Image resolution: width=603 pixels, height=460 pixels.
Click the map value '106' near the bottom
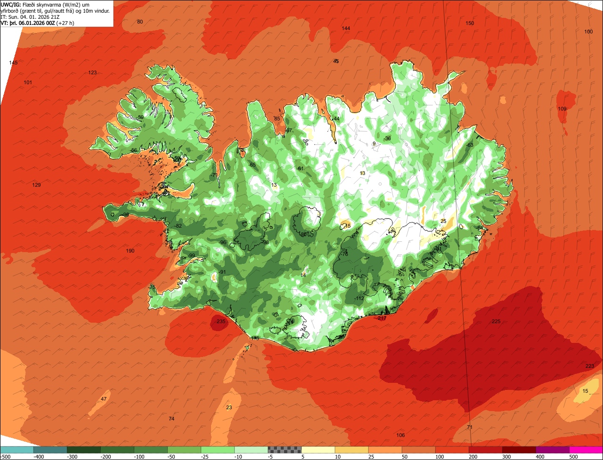400,436
